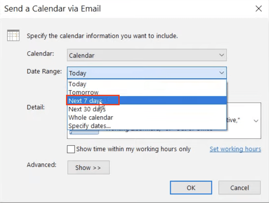
Task: Confirm with the OK button
Action: coord(191,188)
